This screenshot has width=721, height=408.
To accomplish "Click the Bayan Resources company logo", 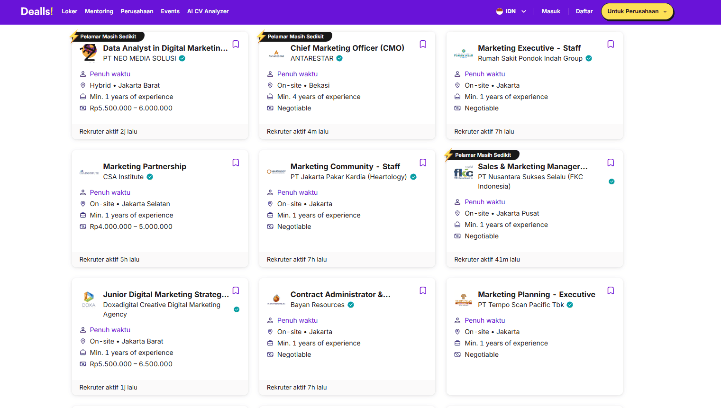I will [276, 299].
